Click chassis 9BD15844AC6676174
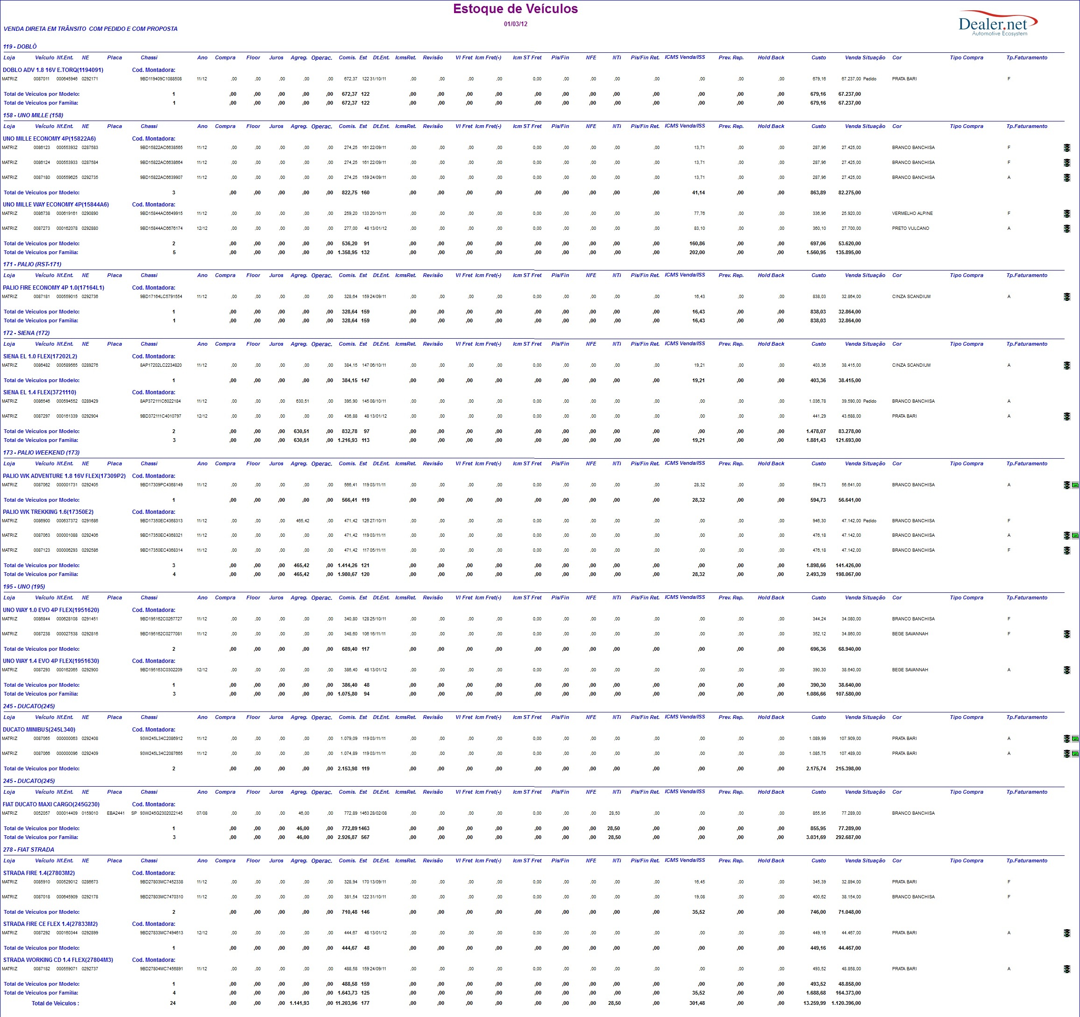Image resolution: width=1080 pixels, height=1017 pixels. 161,228
